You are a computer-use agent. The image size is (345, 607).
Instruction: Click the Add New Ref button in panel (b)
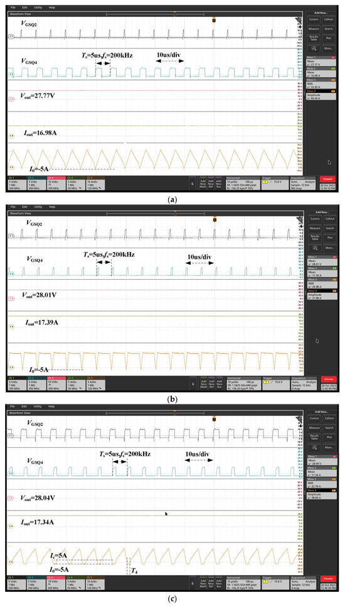point(211,381)
